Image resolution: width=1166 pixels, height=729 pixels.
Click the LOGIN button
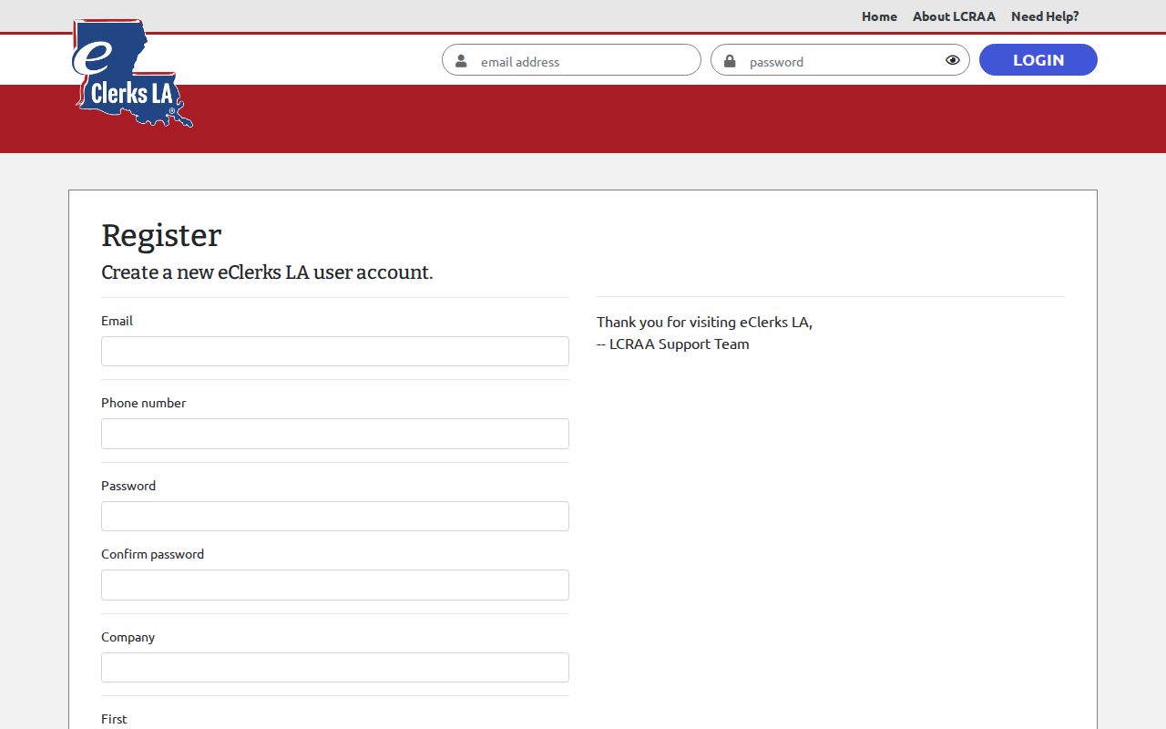pos(1038,60)
